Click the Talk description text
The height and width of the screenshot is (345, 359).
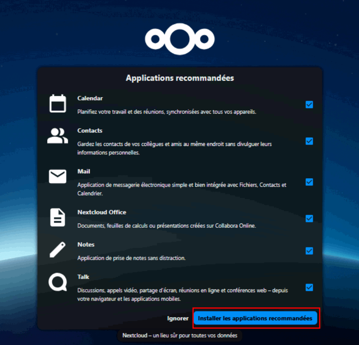click(182, 295)
